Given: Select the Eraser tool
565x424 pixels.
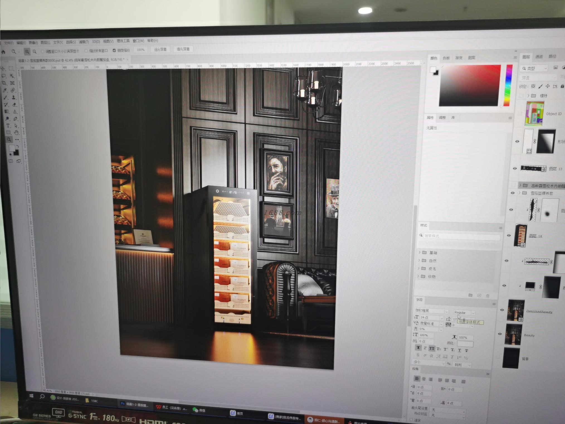Looking at the screenshot, I should click(x=14, y=105).
